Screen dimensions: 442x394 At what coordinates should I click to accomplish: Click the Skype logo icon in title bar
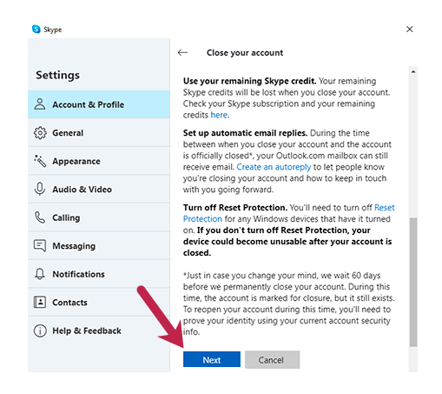[36, 29]
